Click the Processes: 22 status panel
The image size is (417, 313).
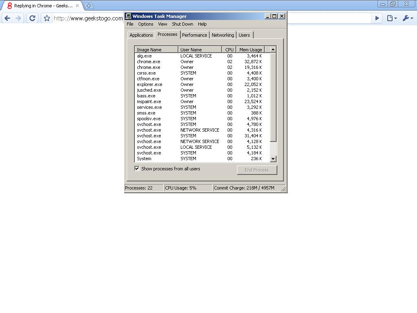point(144,188)
